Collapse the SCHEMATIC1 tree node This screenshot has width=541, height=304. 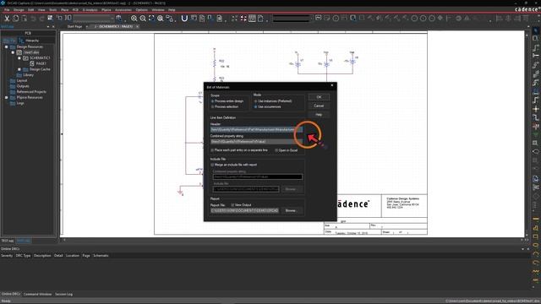[x=19, y=58]
